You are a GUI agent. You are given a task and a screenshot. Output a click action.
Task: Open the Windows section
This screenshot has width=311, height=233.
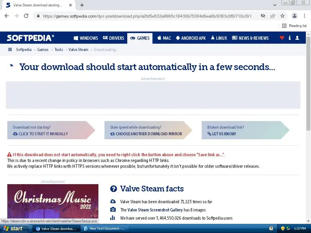[86, 38]
